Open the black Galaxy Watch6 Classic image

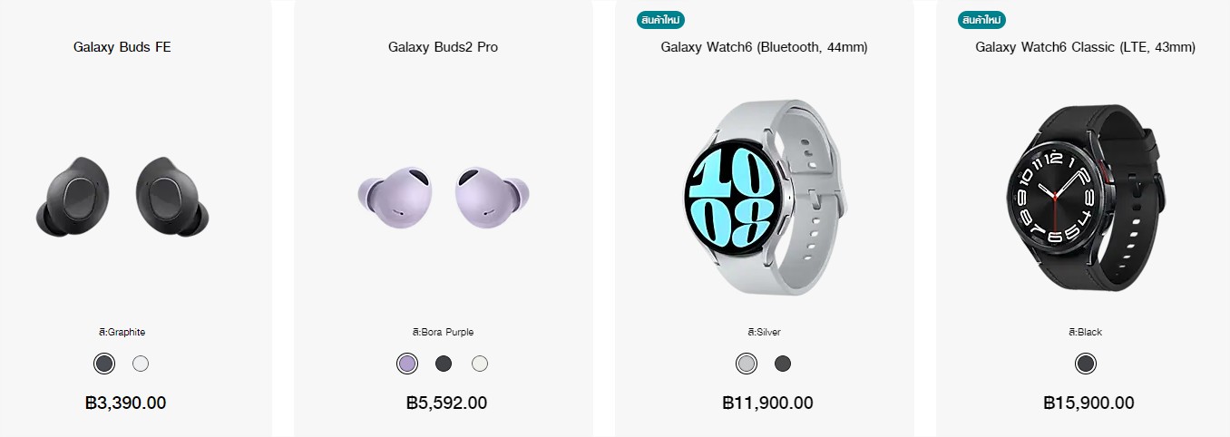pyautogui.click(x=1086, y=197)
